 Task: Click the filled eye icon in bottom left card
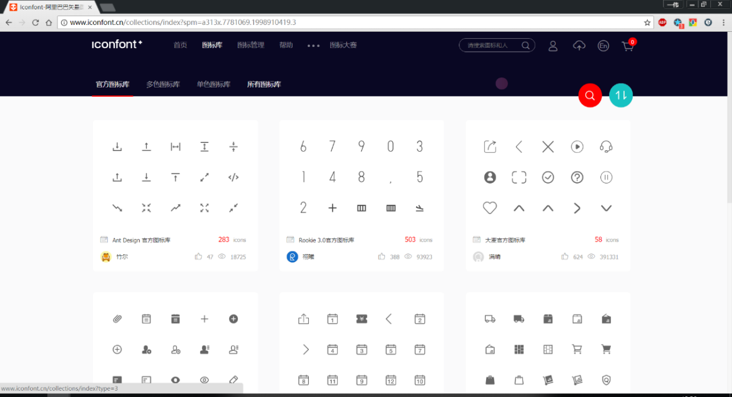(175, 380)
